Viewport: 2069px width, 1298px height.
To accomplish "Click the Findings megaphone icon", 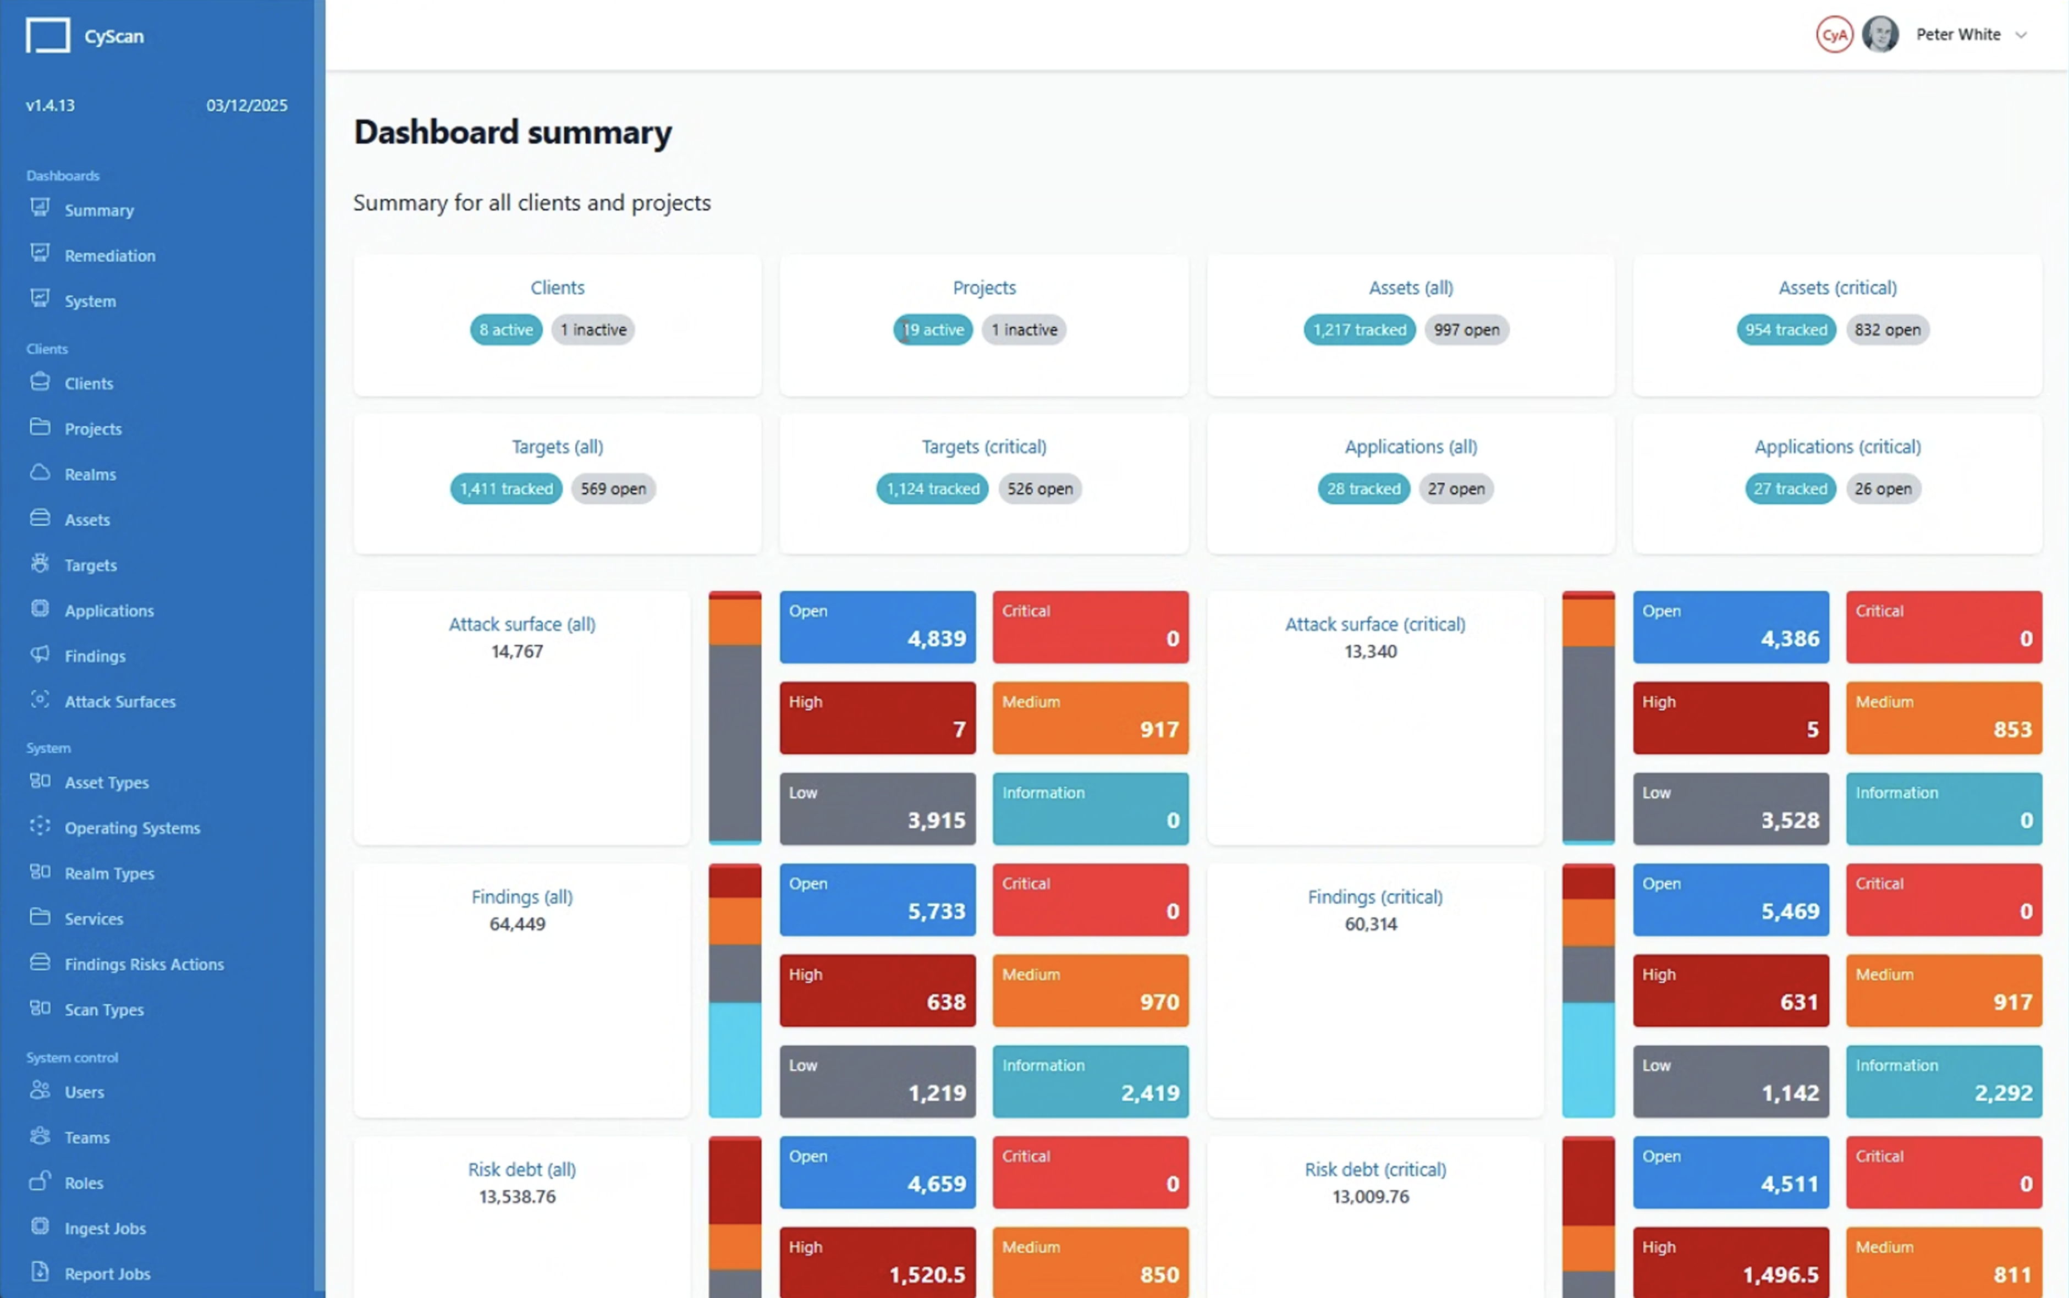I will pos(40,654).
